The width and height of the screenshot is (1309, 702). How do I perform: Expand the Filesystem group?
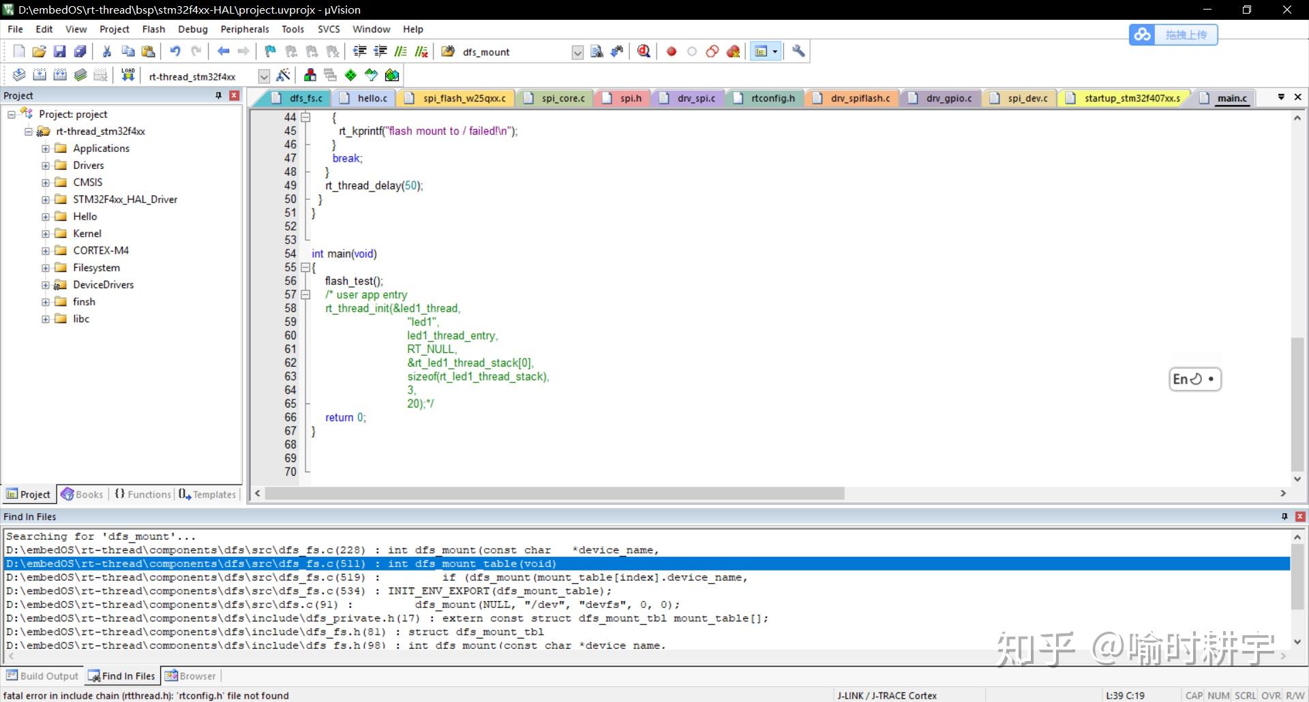[x=46, y=268]
